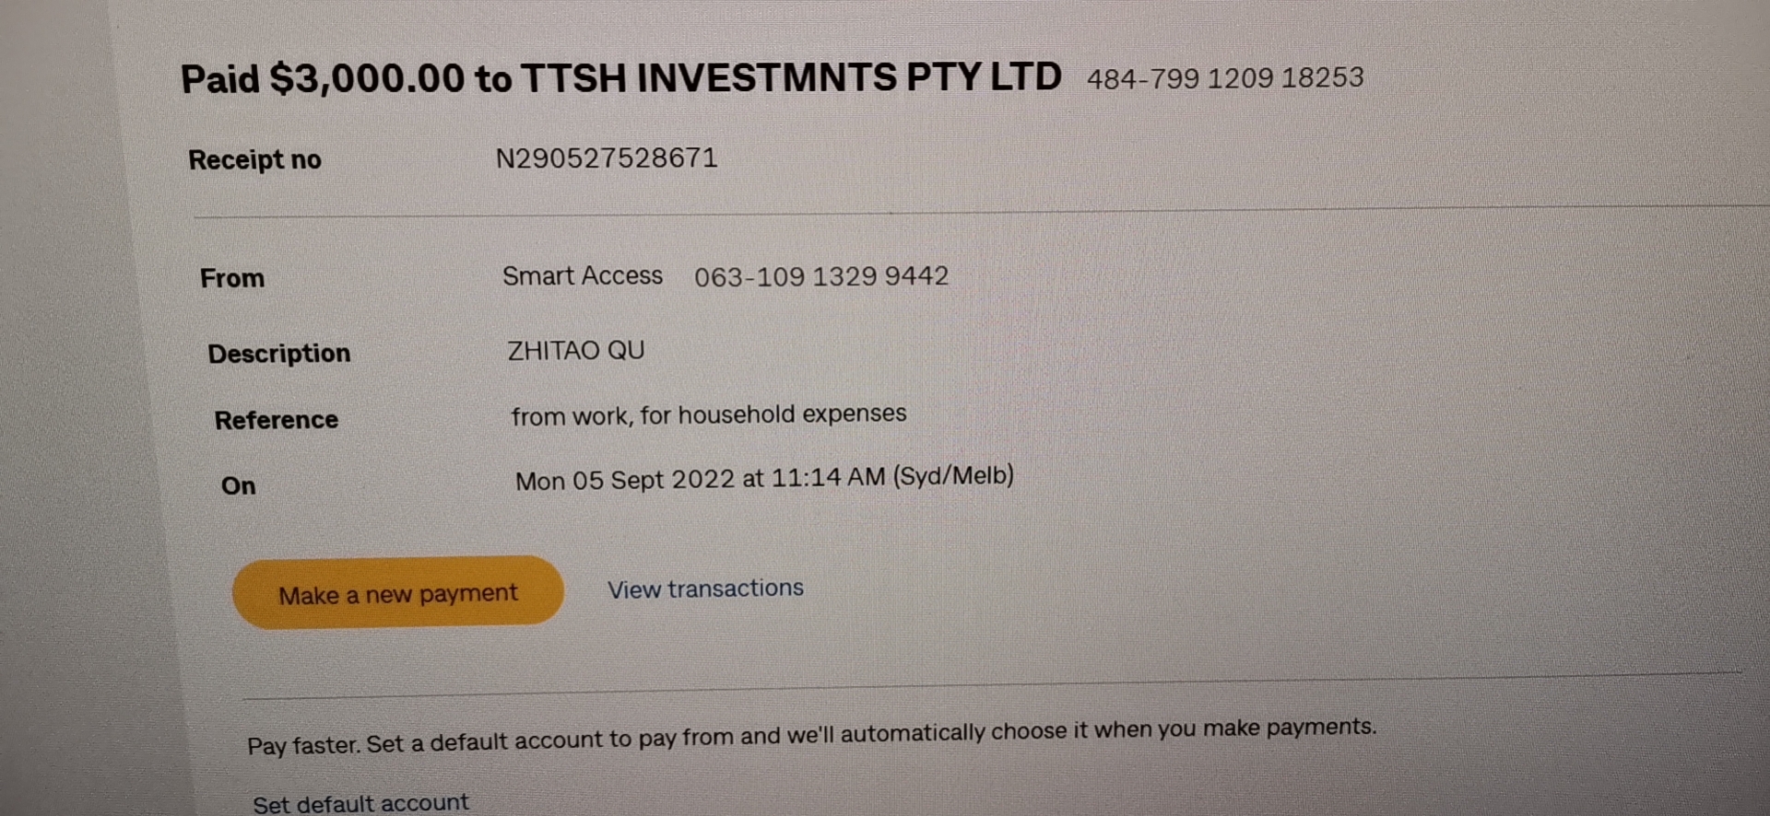This screenshot has height=816, width=1770.
Task: Click the word Paid in the heading
Action: coord(220,79)
